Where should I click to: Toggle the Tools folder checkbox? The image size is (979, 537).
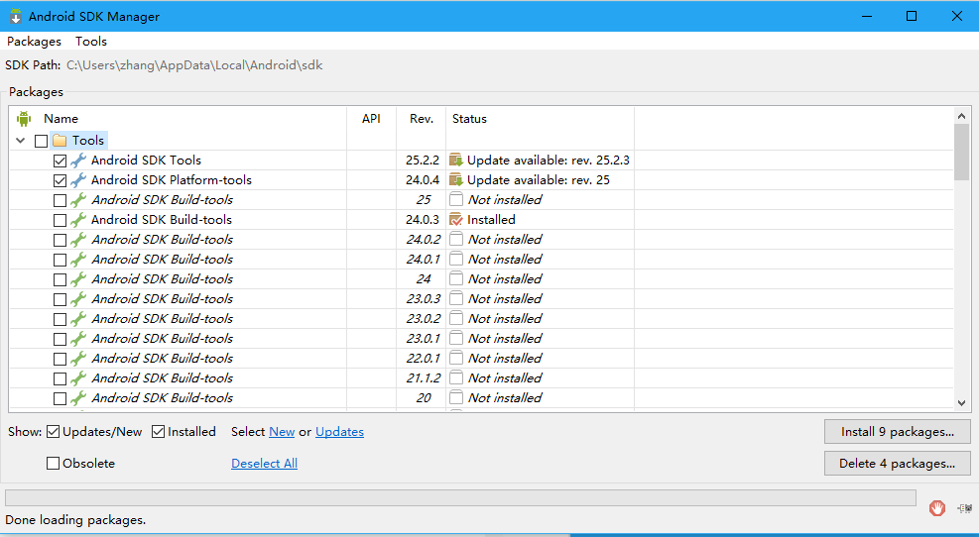[x=42, y=141]
